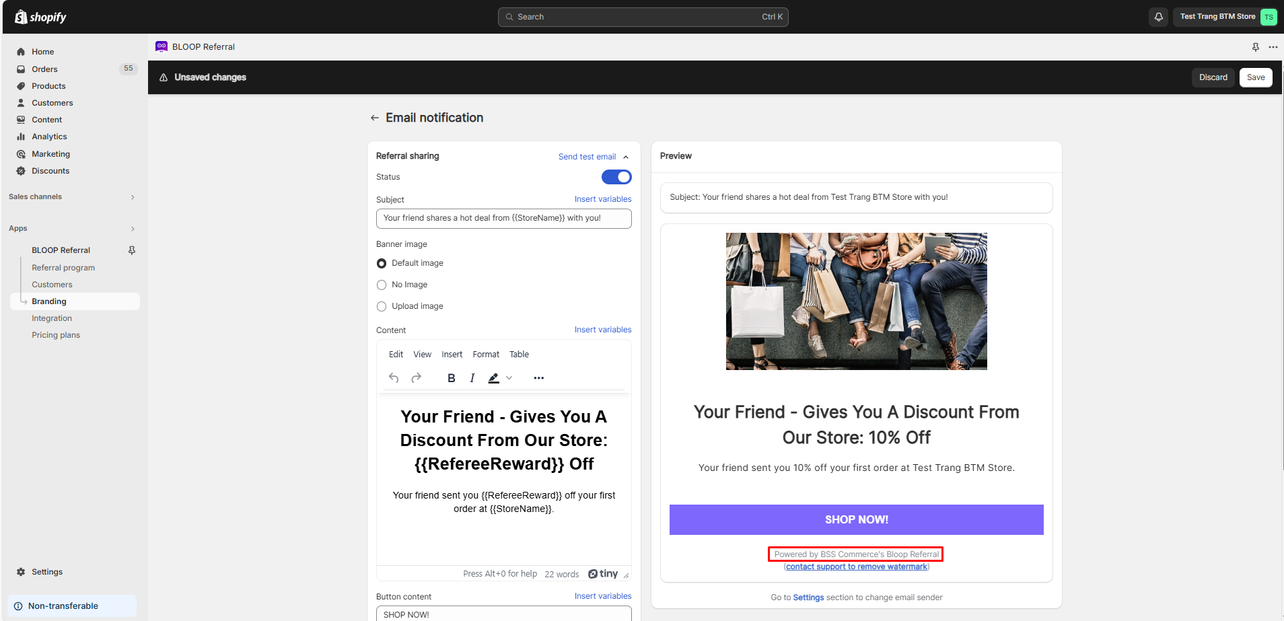Open the Format menu in editor
The image size is (1284, 621).
point(485,355)
